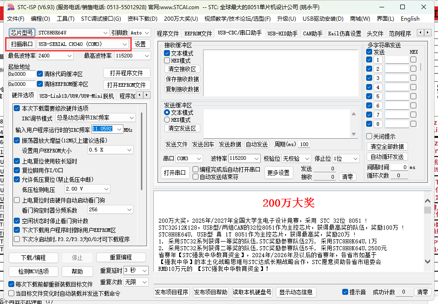Click the IRC frequency 11.0592 input field

tap(103, 129)
